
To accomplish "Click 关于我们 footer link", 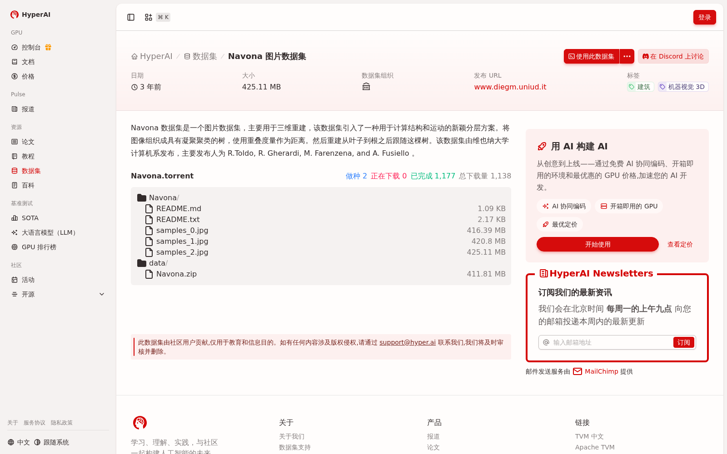I will [292, 436].
